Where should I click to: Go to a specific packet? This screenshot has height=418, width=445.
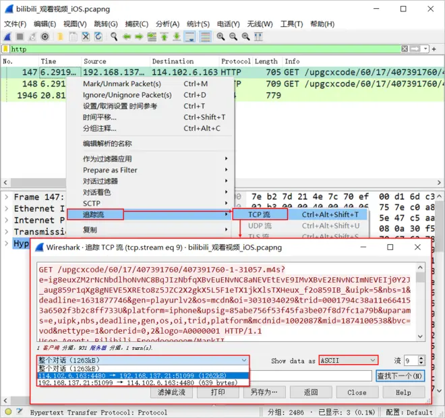[152, 36]
